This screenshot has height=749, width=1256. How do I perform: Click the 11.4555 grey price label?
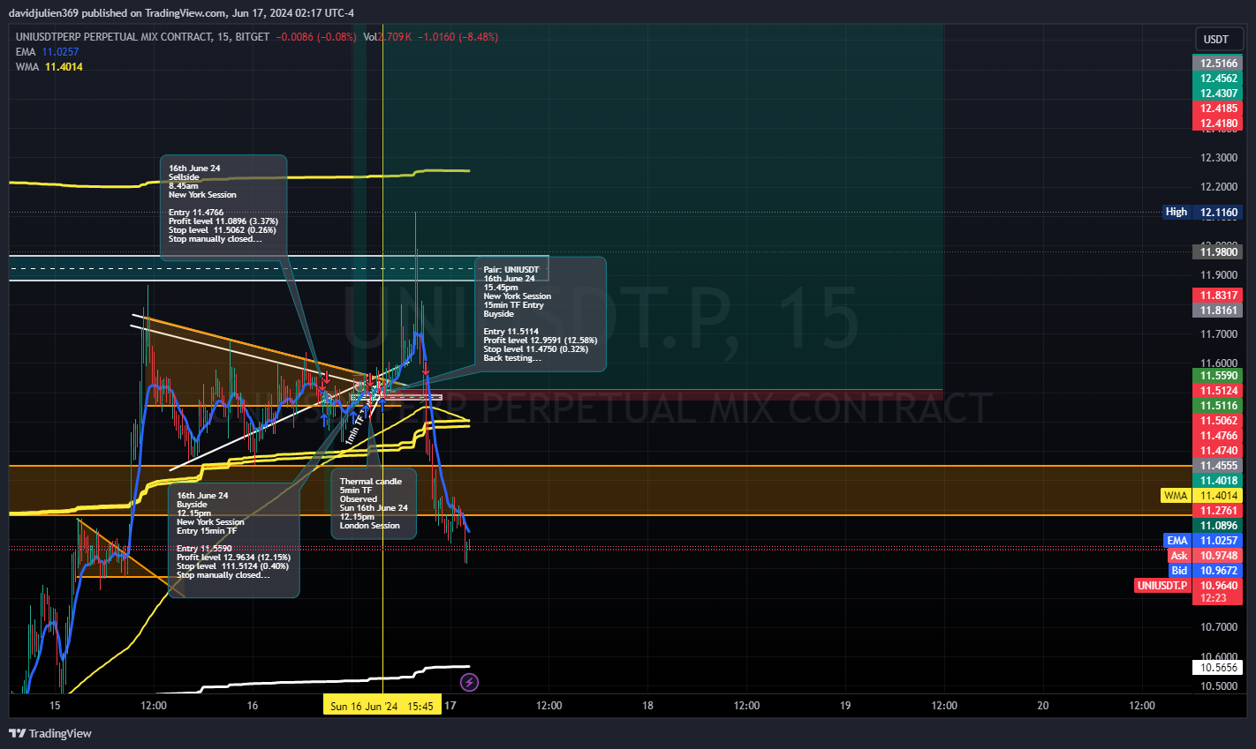pyautogui.click(x=1218, y=466)
